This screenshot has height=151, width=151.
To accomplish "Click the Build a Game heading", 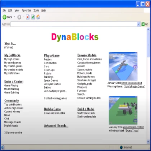I will point(52,109).
